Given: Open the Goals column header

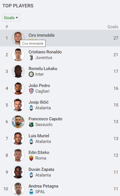Looking at the screenshot, I should pos(113,27).
